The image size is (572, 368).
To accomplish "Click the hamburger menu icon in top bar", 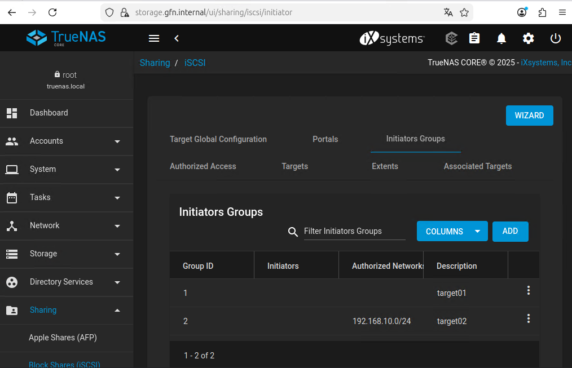I will pyautogui.click(x=153, y=38).
